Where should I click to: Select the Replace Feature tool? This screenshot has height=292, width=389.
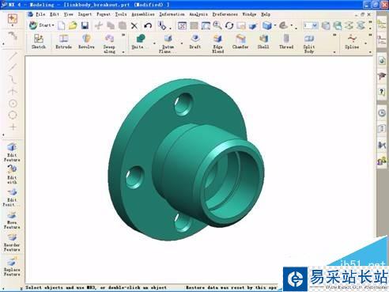[x=12, y=267]
